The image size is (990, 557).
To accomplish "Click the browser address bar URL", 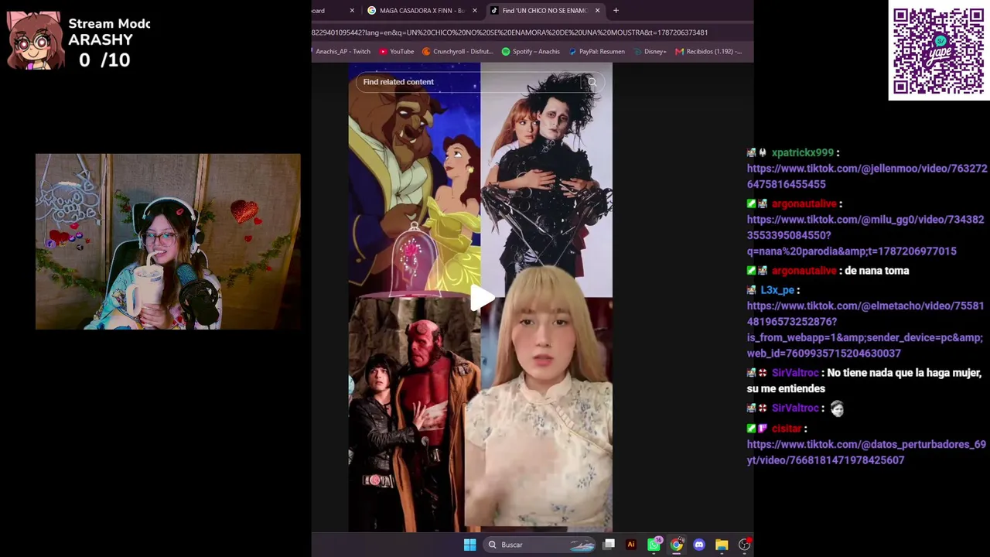I will coord(510,32).
